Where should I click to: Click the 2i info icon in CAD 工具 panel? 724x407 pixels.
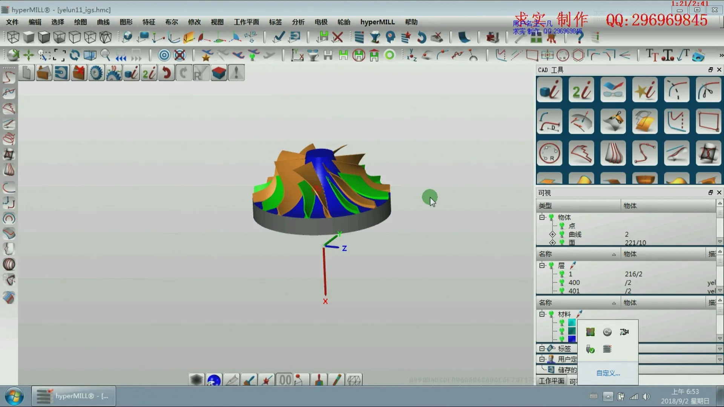pyautogui.click(x=581, y=90)
